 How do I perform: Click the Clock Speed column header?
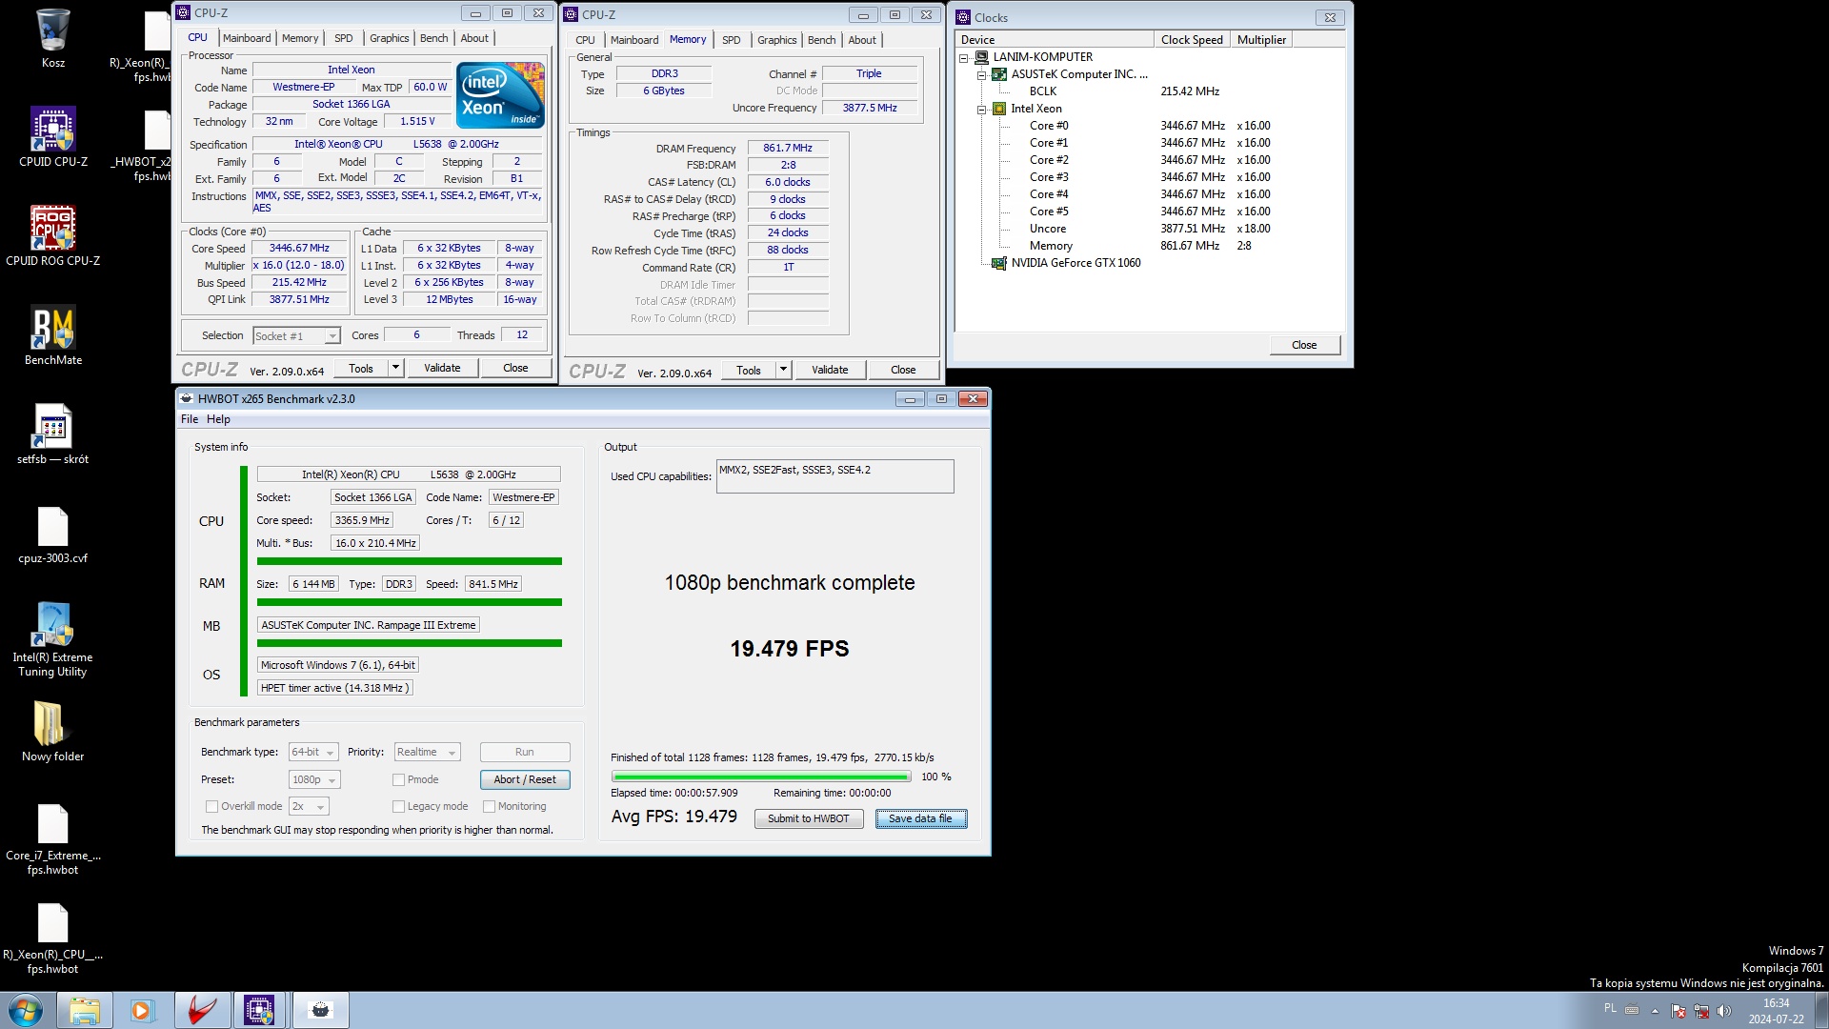pyautogui.click(x=1192, y=39)
